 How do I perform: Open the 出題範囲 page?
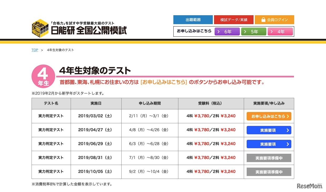pos(193,19)
